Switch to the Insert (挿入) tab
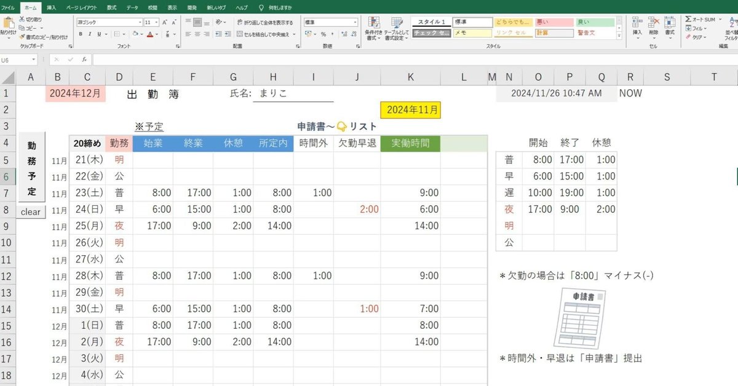Image resolution: width=738 pixels, height=386 pixels. pyautogui.click(x=52, y=7)
